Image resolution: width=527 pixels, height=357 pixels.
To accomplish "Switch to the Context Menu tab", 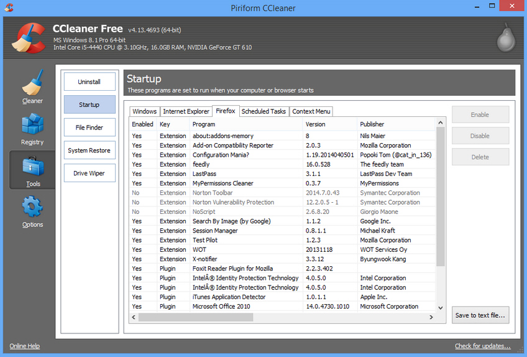I will click(311, 111).
